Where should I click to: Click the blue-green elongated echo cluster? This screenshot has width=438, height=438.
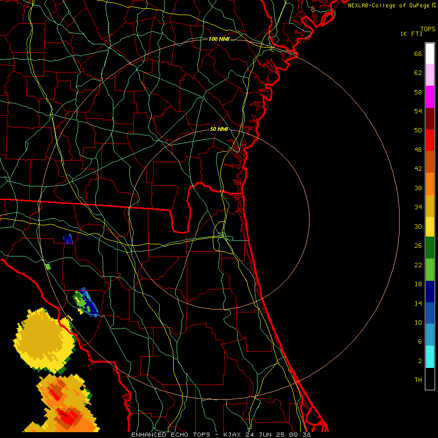85,302
